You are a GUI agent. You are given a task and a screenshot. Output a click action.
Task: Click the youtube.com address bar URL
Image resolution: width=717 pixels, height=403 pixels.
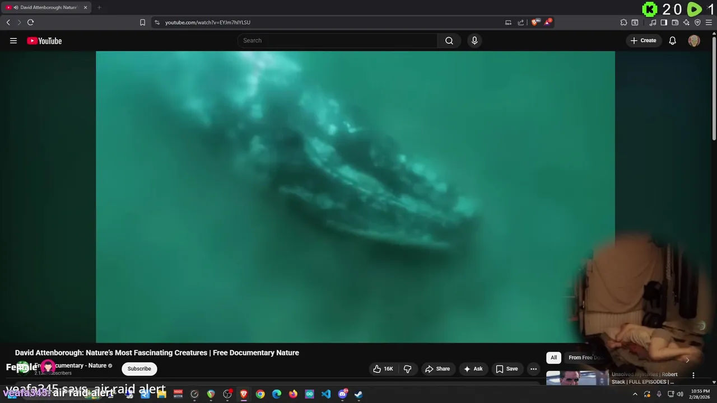coord(208,22)
